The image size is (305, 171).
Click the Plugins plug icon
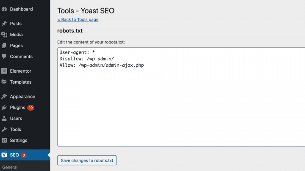tap(4, 108)
